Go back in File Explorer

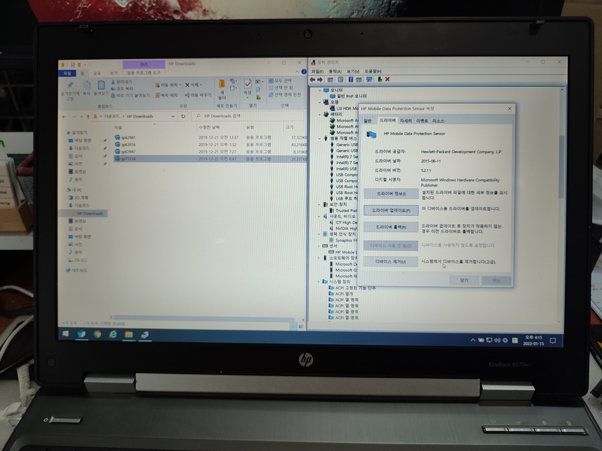[65, 116]
